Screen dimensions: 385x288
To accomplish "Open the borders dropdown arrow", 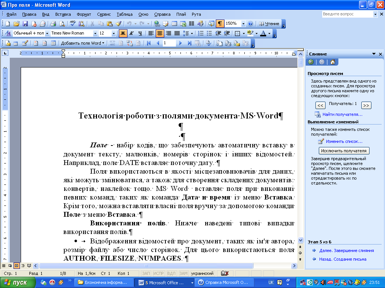I will click(244, 33).
